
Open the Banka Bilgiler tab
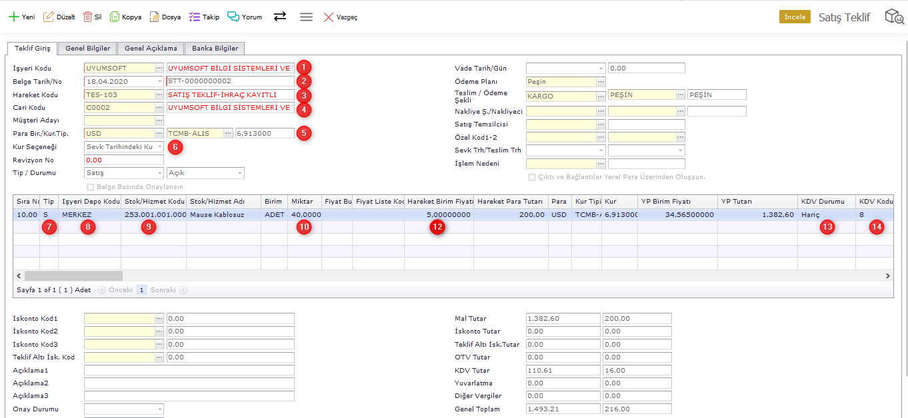click(x=215, y=49)
